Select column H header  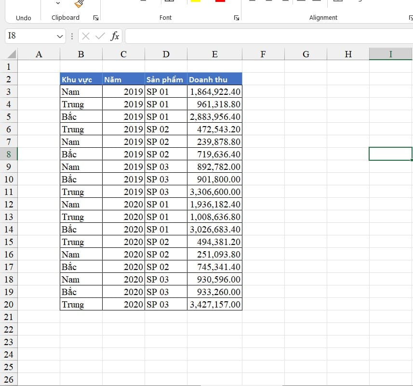pyautogui.click(x=348, y=54)
